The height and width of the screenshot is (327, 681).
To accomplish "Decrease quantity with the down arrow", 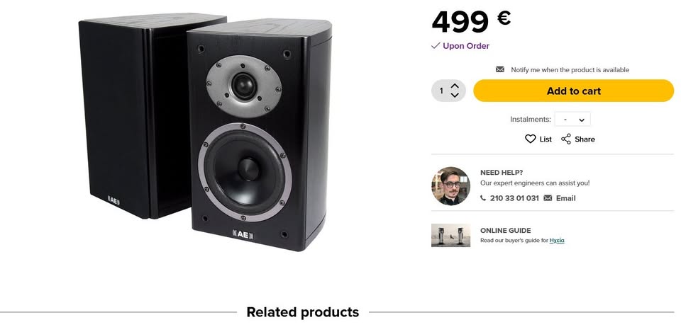I will point(455,96).
